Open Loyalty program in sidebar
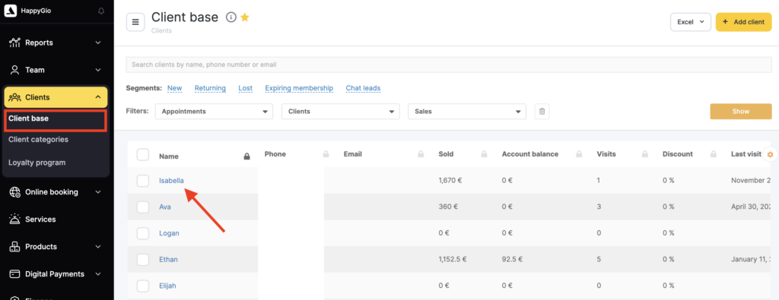779x300 pixels. [37, 163]
